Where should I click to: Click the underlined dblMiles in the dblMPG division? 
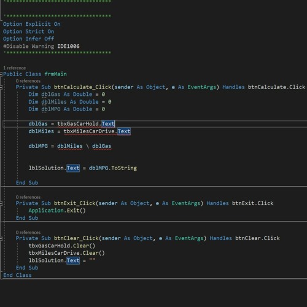(70, 146)
